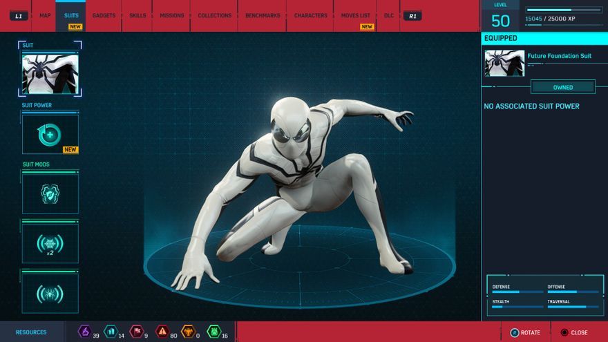The image size is (608, 342).
Task: Click the Defense stat bar
Action: [x=517, y=292]
